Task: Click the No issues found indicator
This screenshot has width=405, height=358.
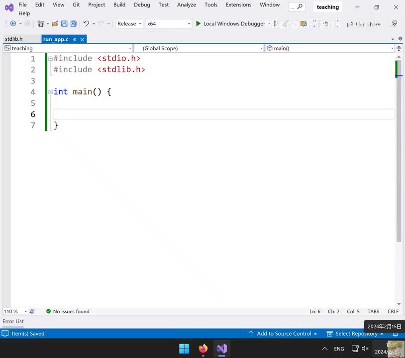Action: 68,311
